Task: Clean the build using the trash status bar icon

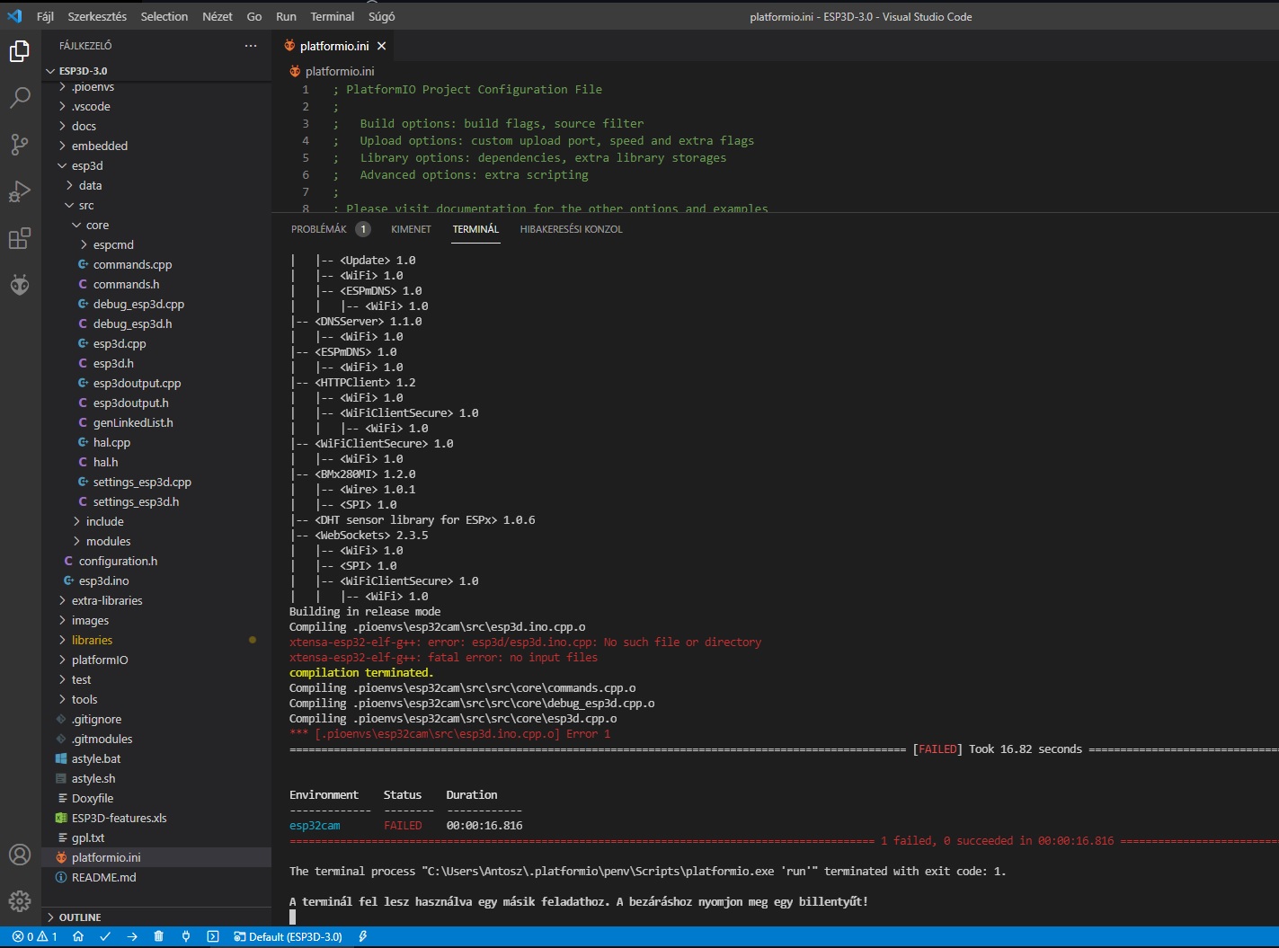Action: pos(158,936)
